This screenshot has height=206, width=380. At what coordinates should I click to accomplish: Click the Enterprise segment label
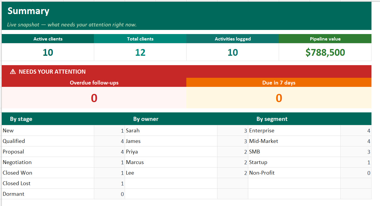click(262, 131)
